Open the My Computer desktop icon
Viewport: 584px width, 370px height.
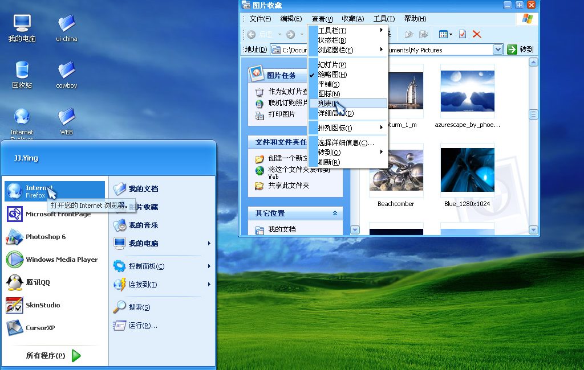(22, 28)
